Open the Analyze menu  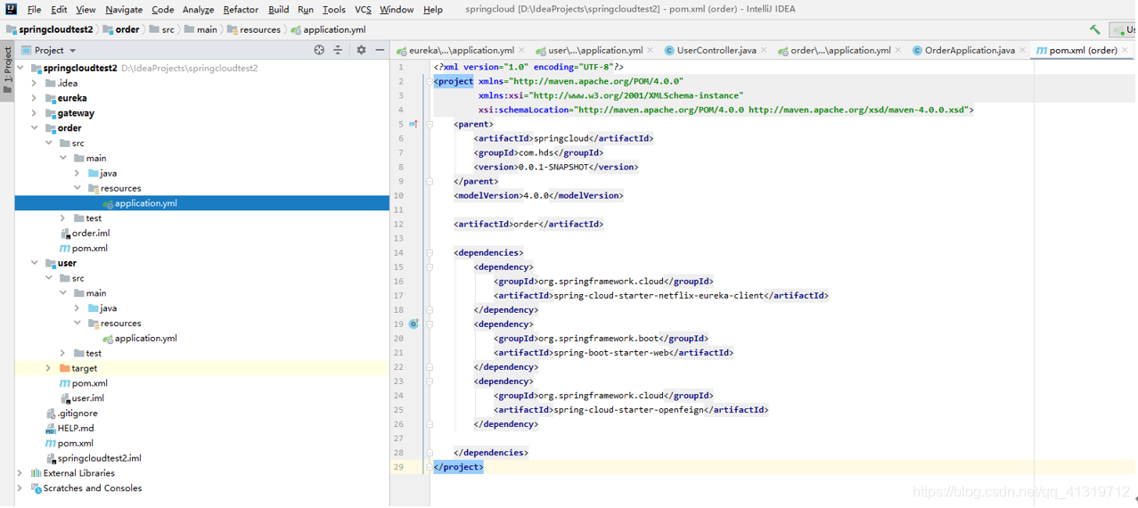pyautogui.click(x=198, y=10)
